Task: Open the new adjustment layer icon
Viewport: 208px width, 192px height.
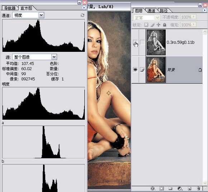Action: (180, 188)
